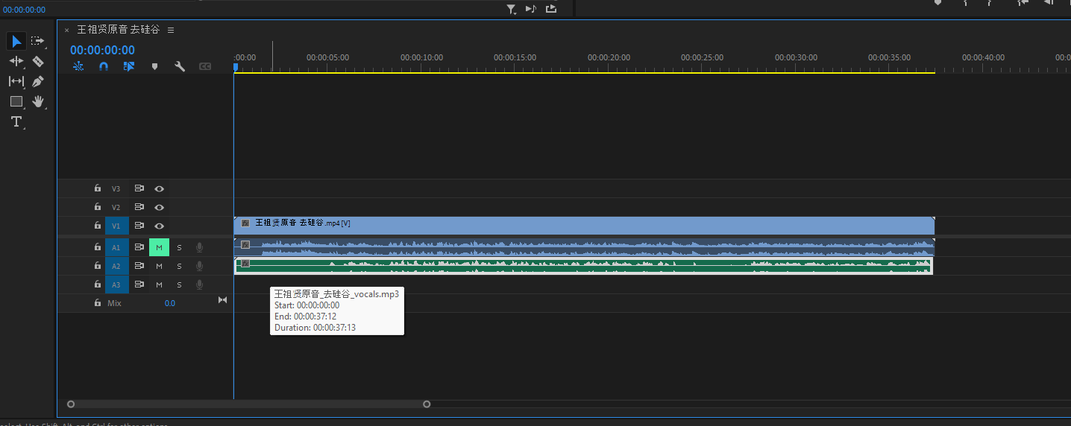
Task: Solo the A1 track
Action: 179,247
